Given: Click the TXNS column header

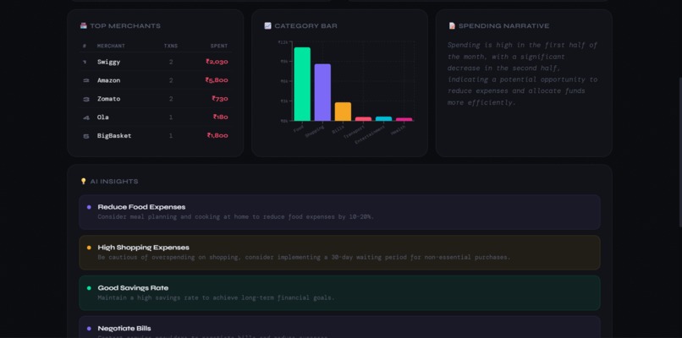Looking at the screenshot, I should click(171, 46).
